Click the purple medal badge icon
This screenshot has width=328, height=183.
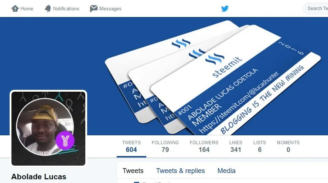point(65,140)
